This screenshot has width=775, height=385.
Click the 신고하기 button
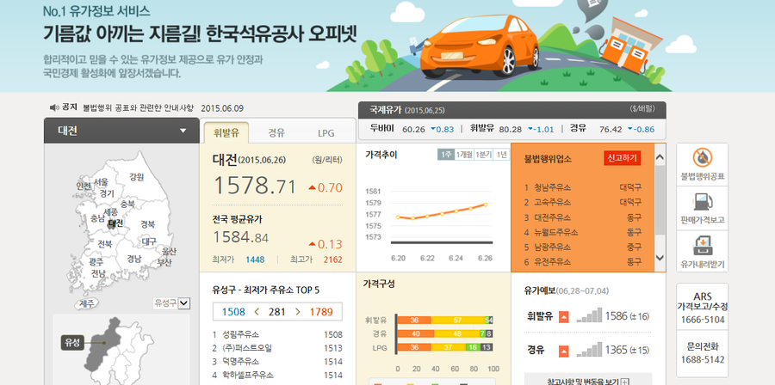[623, 158]
